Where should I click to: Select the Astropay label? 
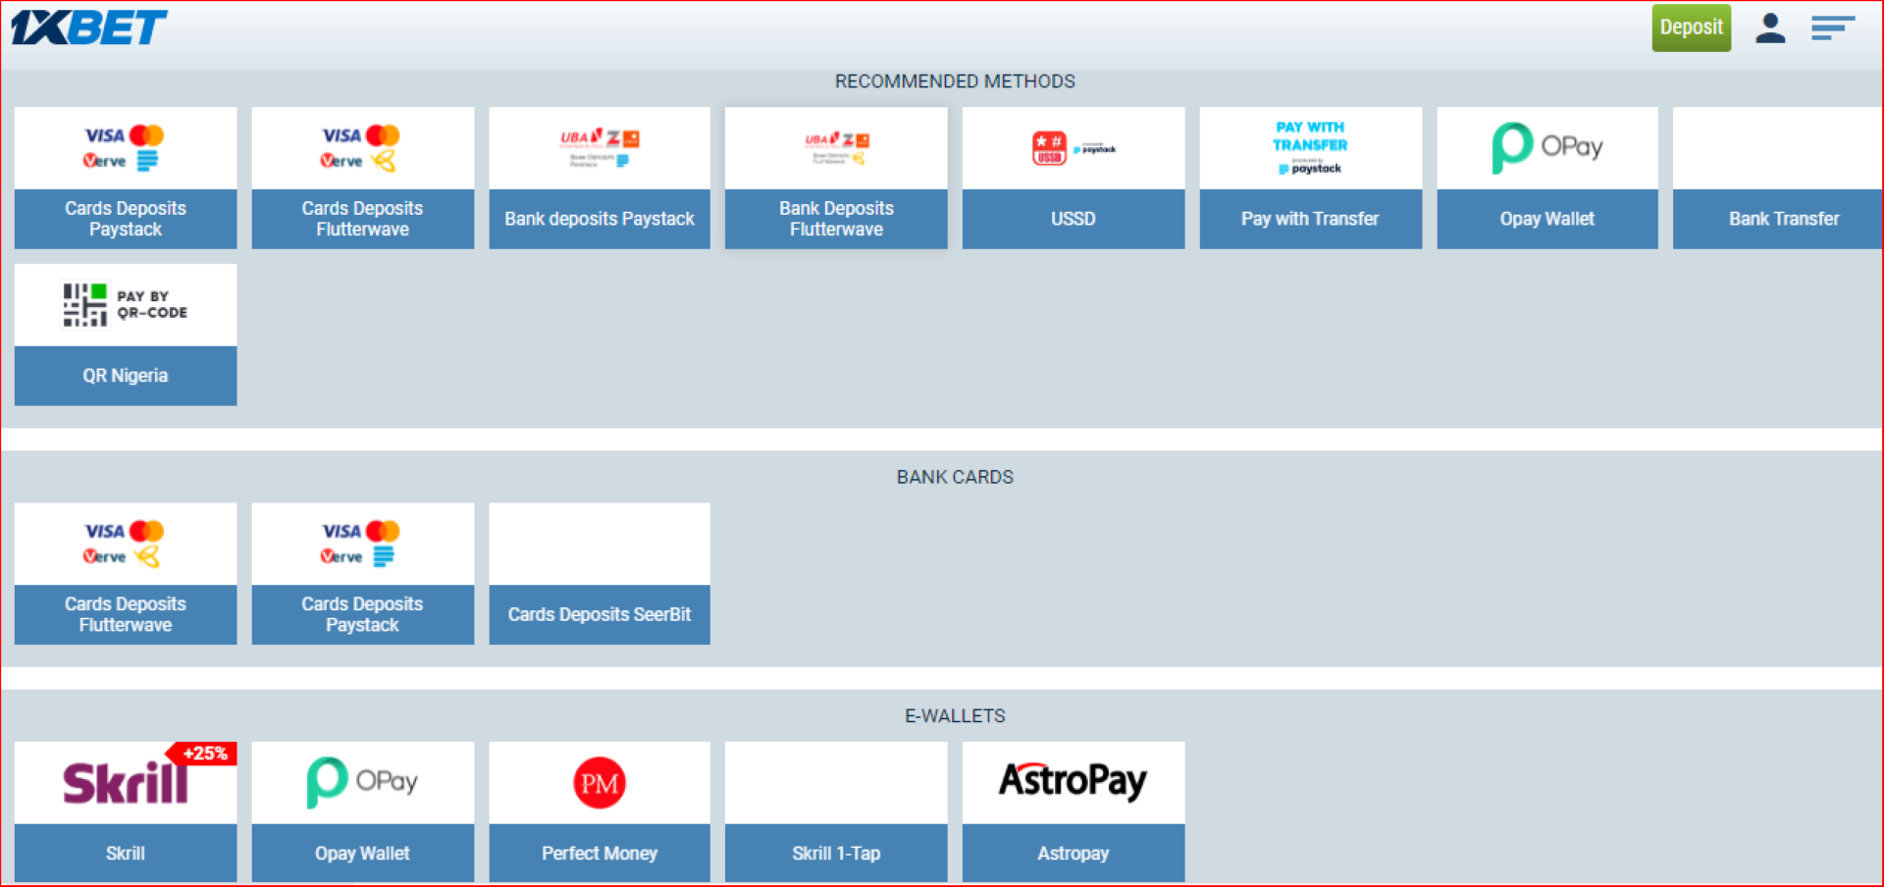click(1073, 853)
